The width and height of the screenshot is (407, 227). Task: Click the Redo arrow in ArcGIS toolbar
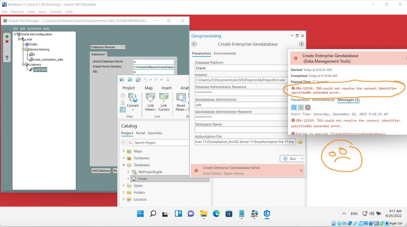156,80
